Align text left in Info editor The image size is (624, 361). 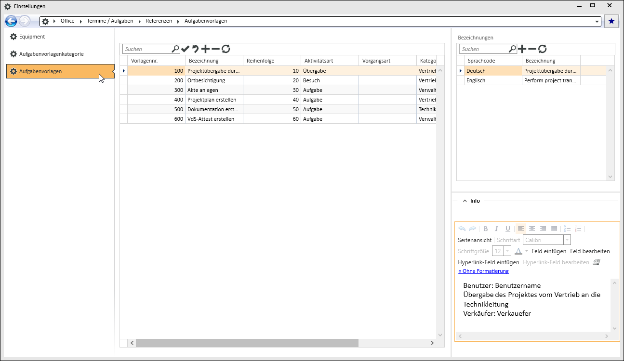520,229
